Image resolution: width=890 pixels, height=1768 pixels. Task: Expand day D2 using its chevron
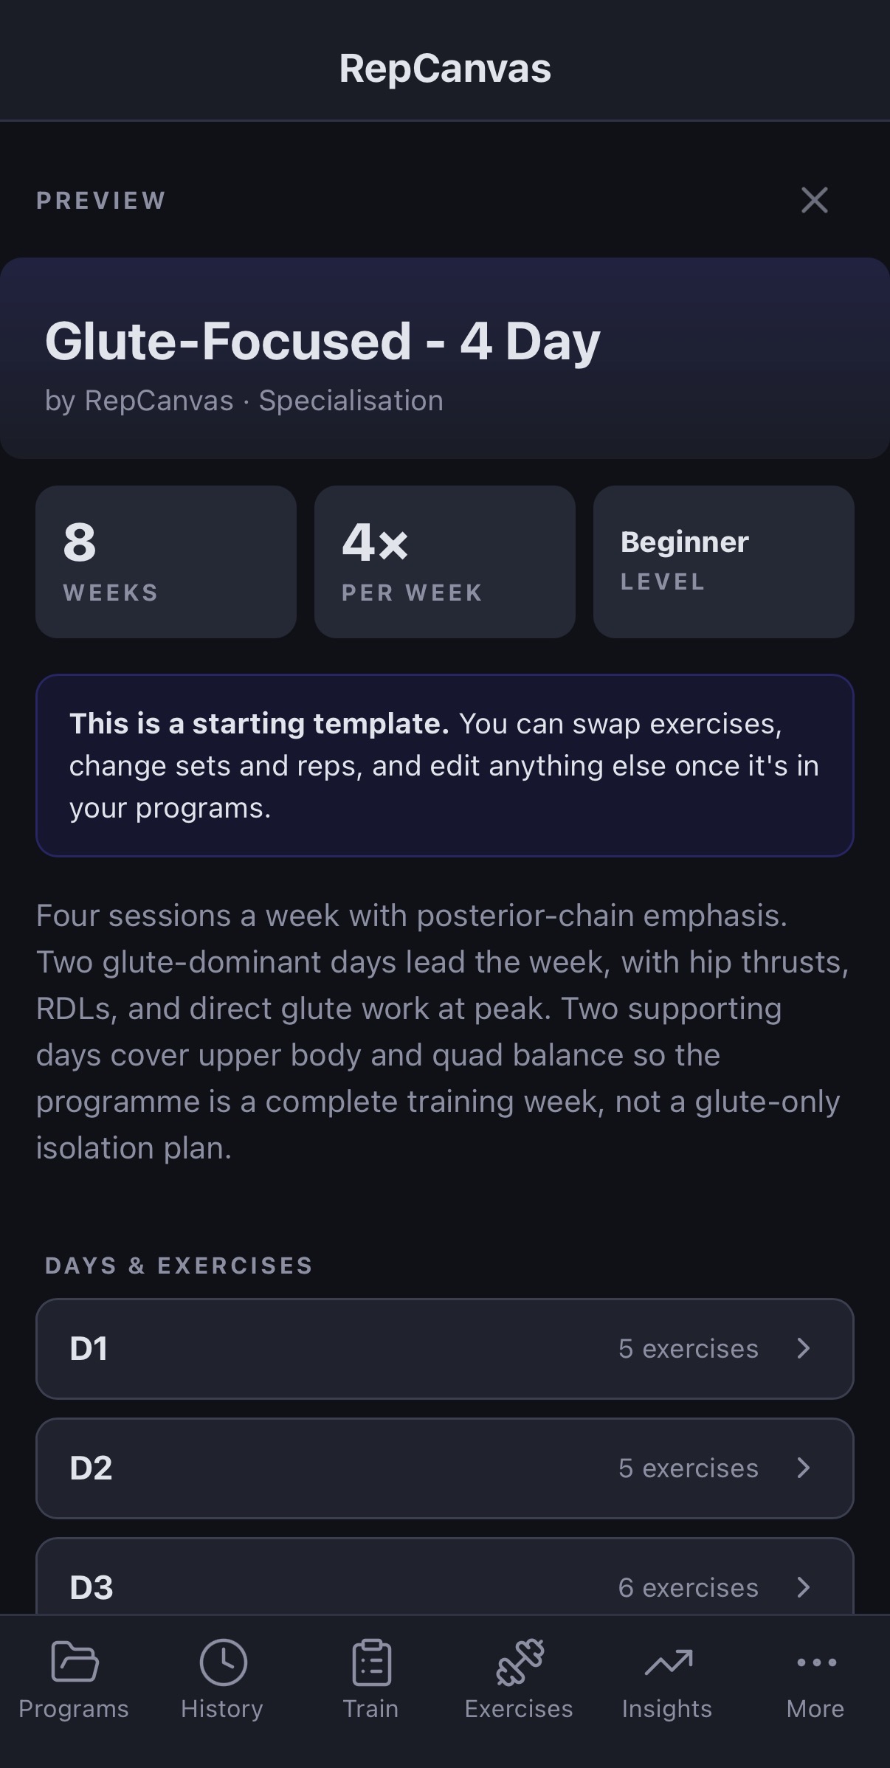(x=804, y=1468)
